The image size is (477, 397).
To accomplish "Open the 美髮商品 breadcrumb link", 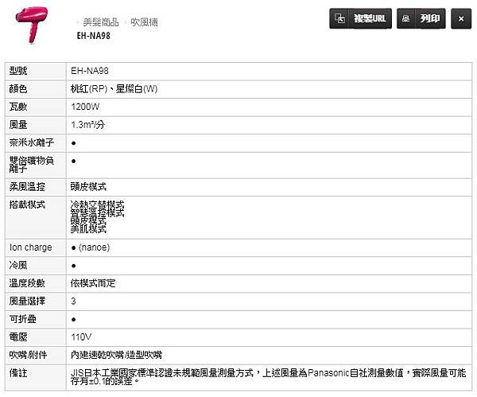I will [x=101, y=22].
